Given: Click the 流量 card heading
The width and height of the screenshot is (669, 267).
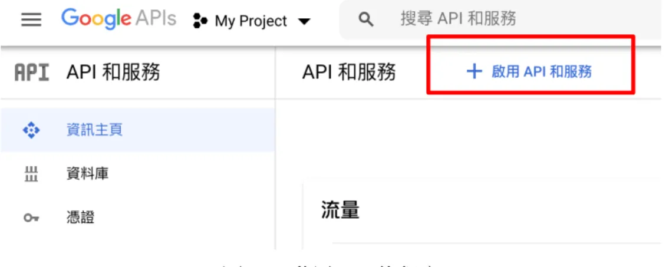Looking at the screenshot, I should click(340, 210).
